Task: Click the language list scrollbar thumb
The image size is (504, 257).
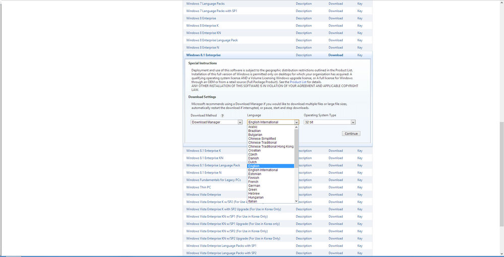Action: pos(296,148)
